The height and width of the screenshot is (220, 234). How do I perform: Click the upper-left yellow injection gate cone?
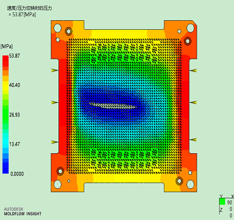(55, 71)
